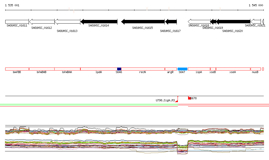Click the D678 marker label
This screenshot has width=269, height=160.
pyautogui.click(x=194, y=98)
